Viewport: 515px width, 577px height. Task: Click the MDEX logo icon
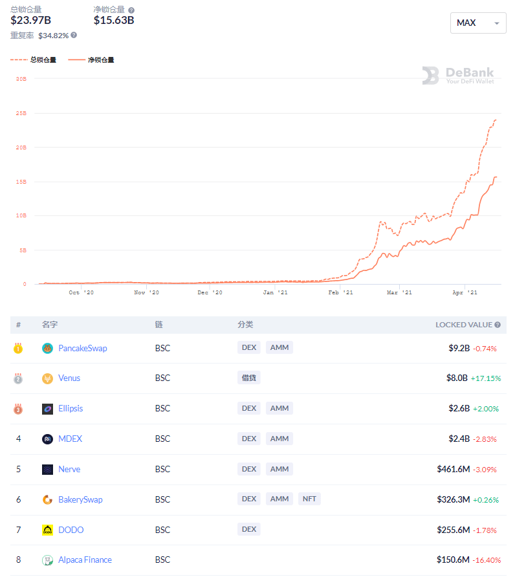coord(47,439)
